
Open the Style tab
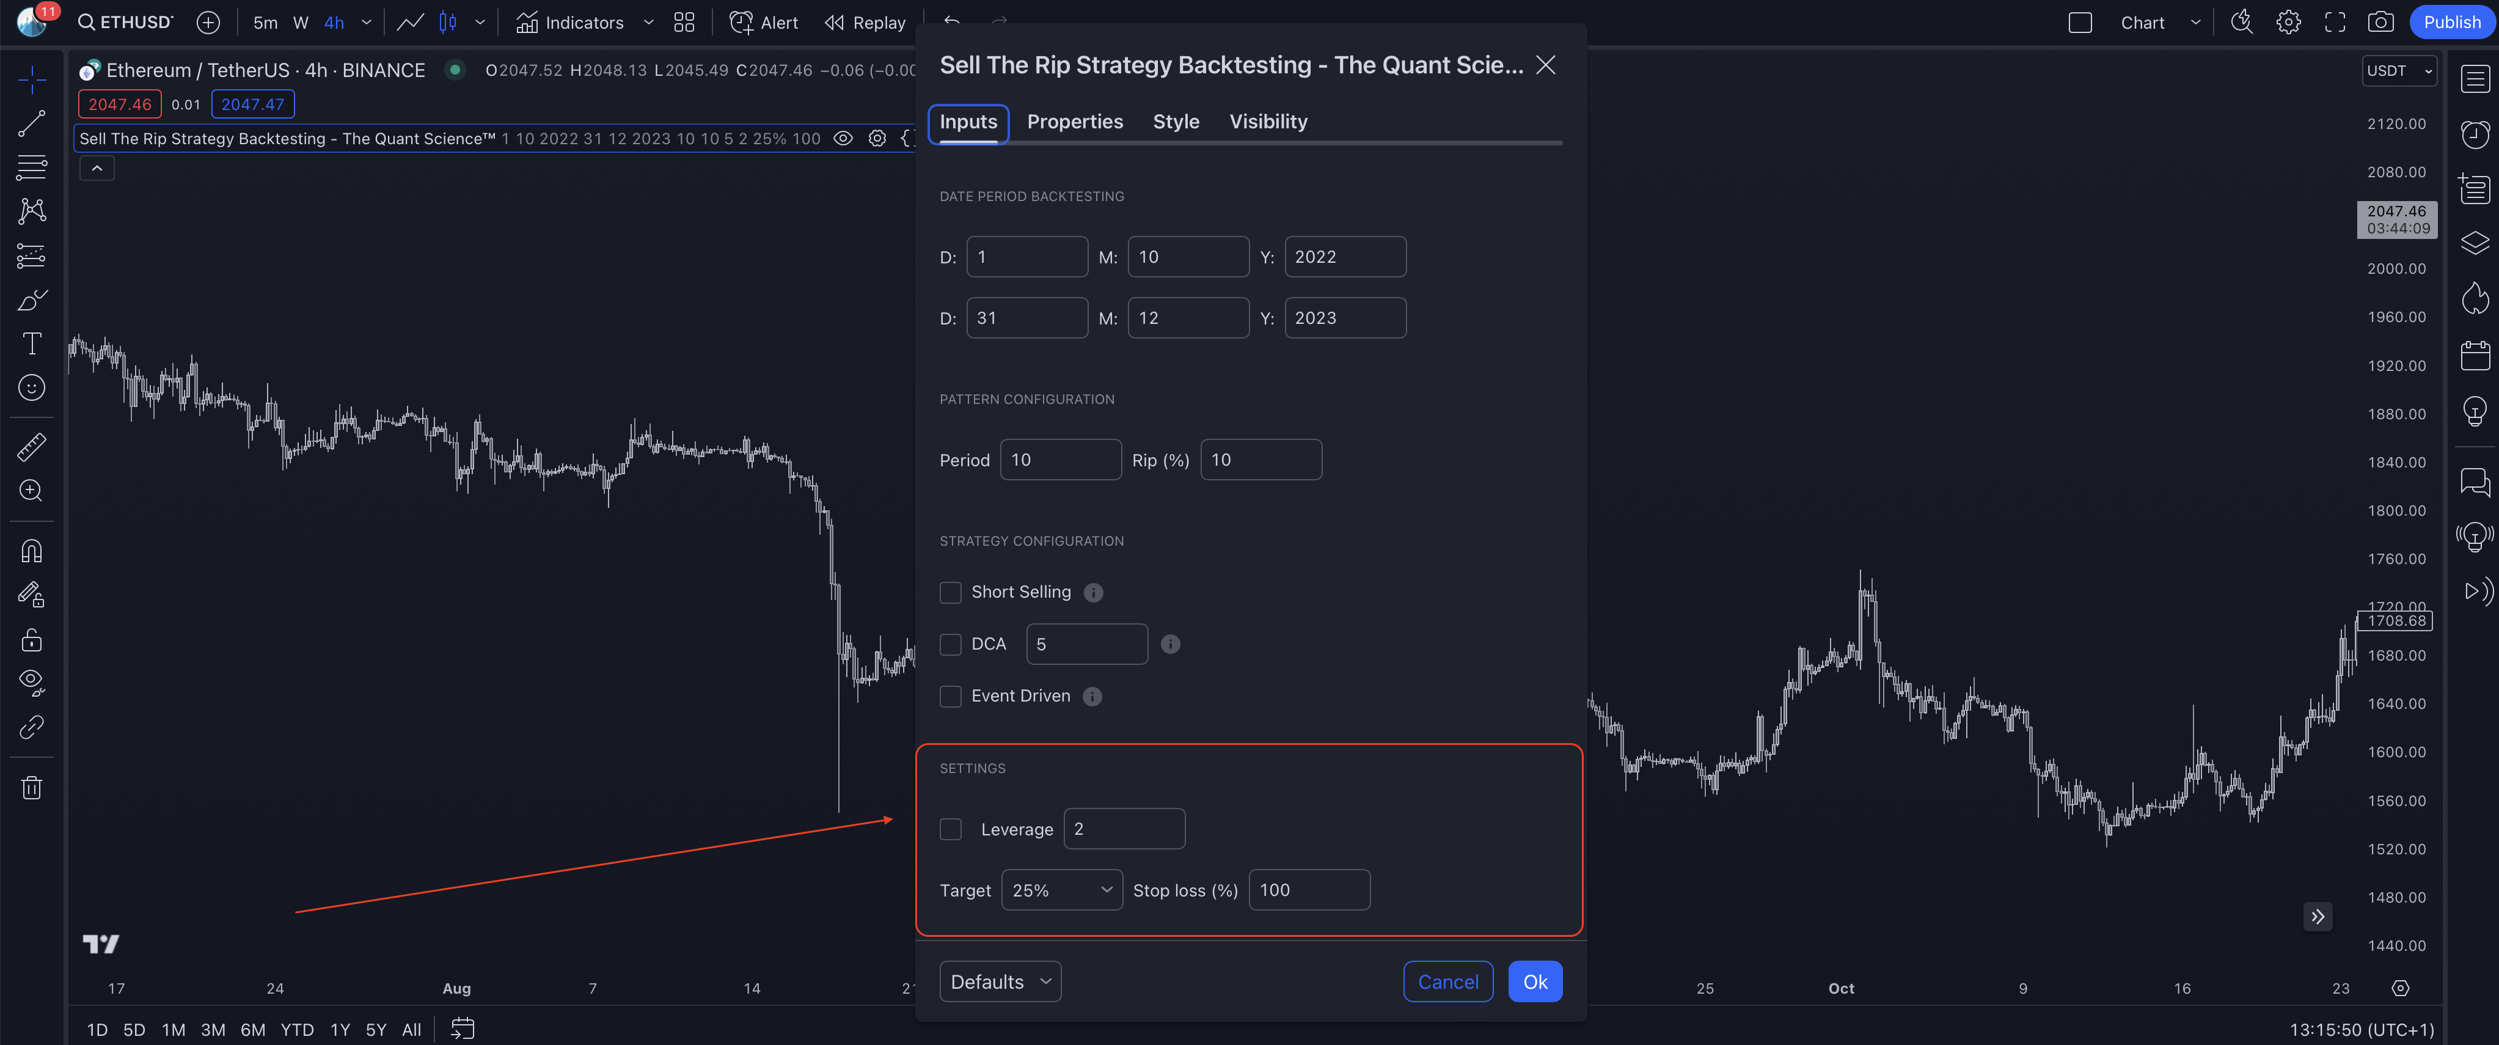(1176, 121)
